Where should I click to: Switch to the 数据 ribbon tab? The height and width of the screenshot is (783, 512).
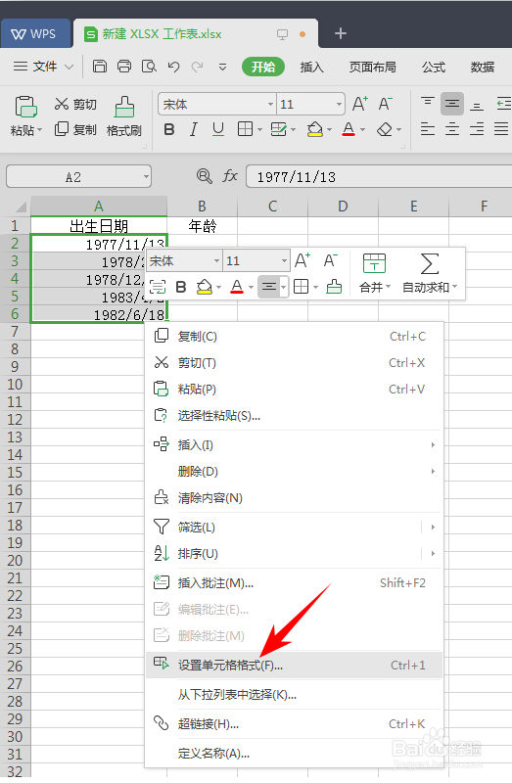[482, 67]
